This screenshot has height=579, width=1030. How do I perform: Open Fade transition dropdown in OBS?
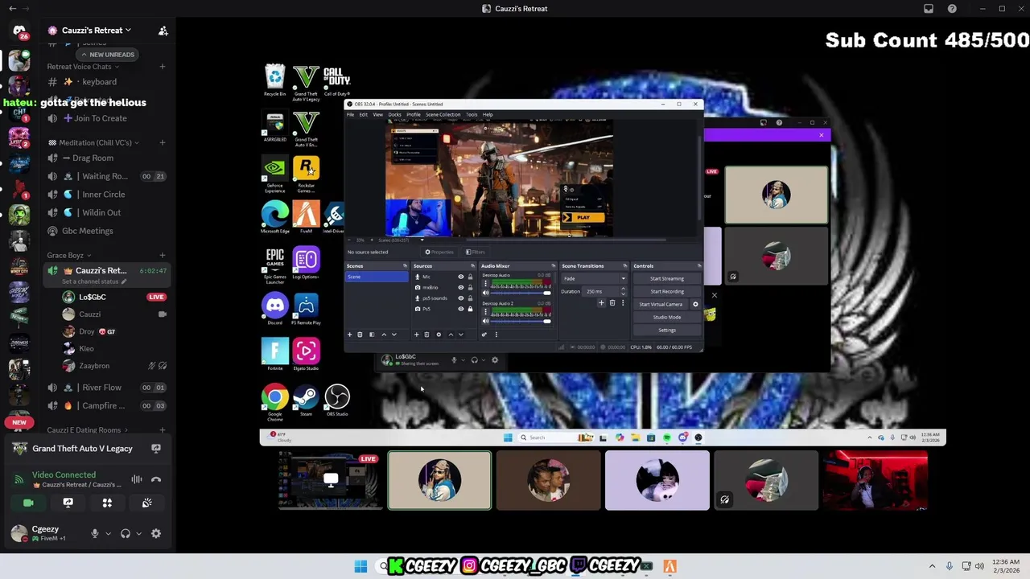(x=594, y=278)
